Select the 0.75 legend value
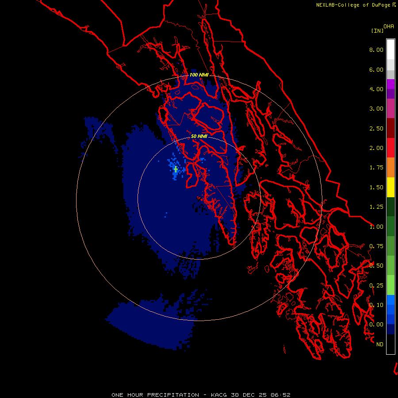398x398 pixels. coord(376,246)
